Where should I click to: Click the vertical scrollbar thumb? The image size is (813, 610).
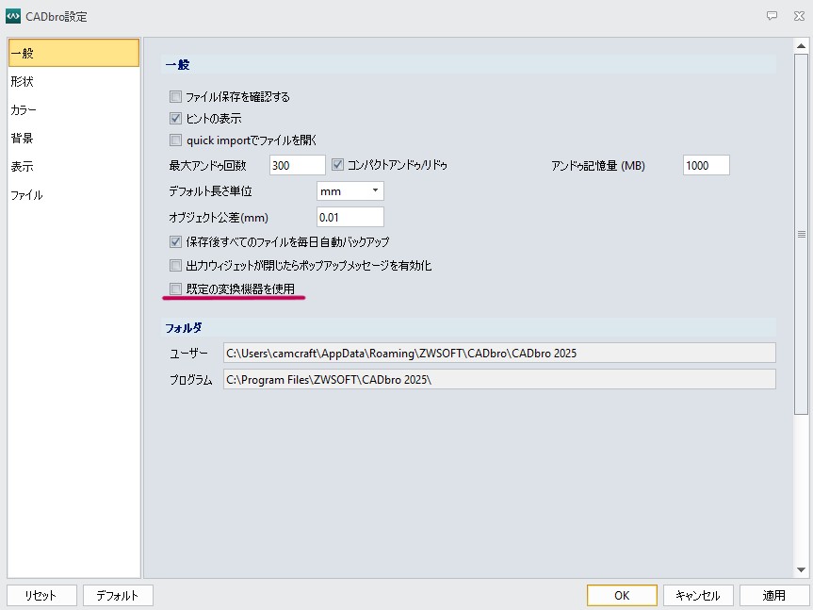point(801,234)
